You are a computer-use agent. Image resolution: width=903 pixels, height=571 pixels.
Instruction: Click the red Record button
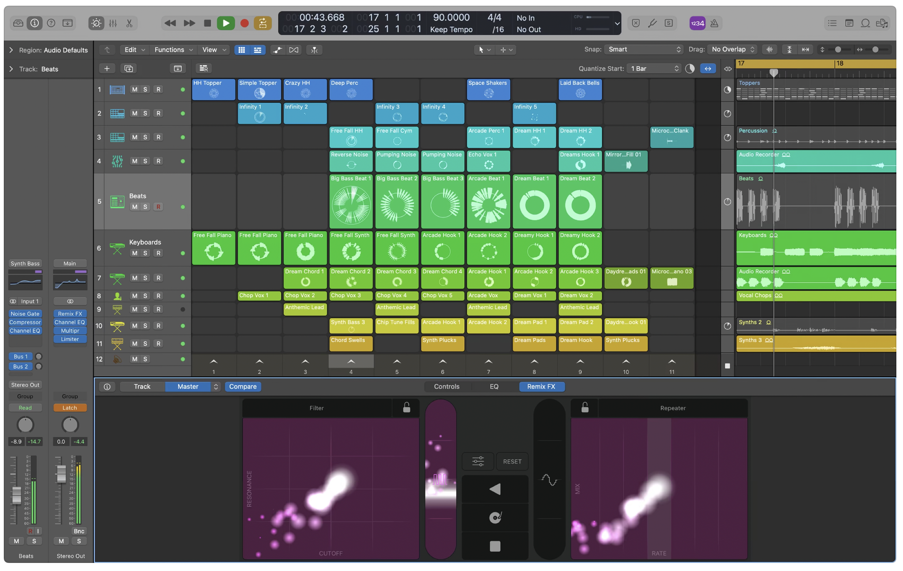click(x=244, y=23)
